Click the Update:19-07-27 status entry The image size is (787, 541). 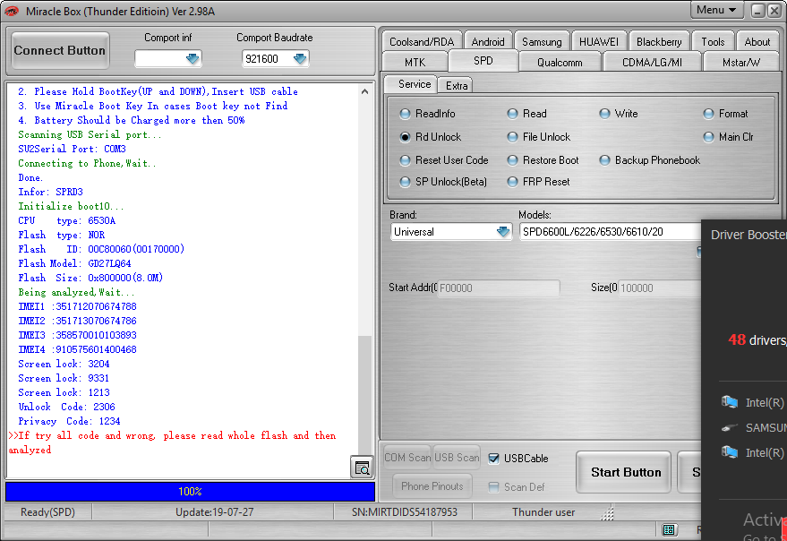(214, 512)
